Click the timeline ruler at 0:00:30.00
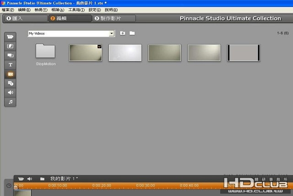This screenshot has height=196, width=293. pyautogui.click(x=146, y=185)
